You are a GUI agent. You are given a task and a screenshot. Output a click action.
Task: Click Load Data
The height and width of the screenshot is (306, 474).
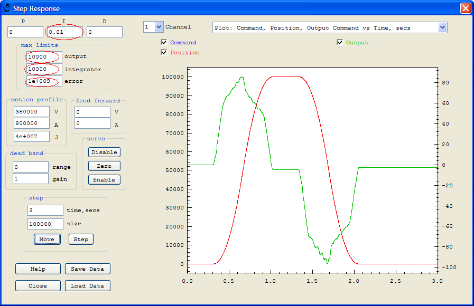coord(87,285)
